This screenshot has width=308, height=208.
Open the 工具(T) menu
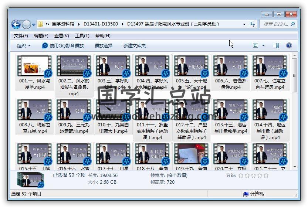[82, 36]
